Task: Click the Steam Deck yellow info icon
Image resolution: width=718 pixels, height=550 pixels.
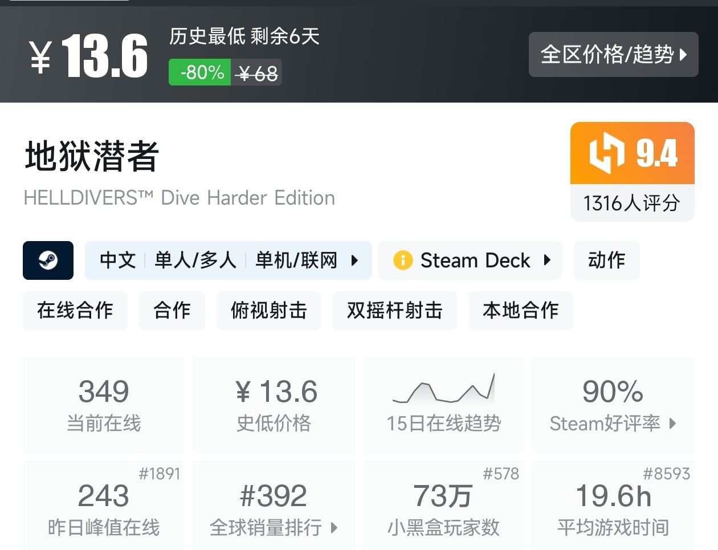Action: click(402, 260)
